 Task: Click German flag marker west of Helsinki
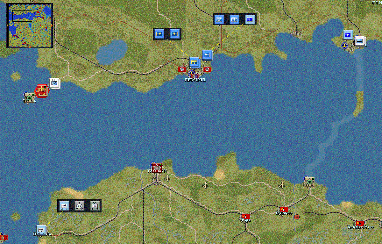(182, 69)
